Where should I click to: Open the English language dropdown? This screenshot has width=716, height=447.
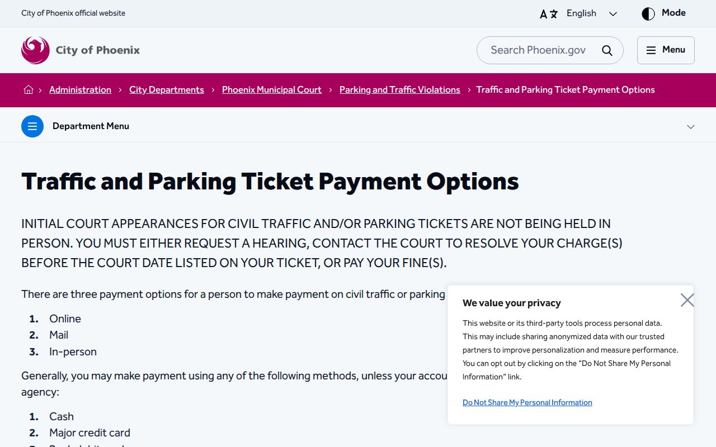(592, 13)
